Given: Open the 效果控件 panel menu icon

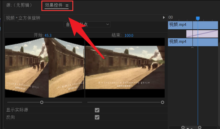Looking at the screenshot, I should (x=67, y=5).
